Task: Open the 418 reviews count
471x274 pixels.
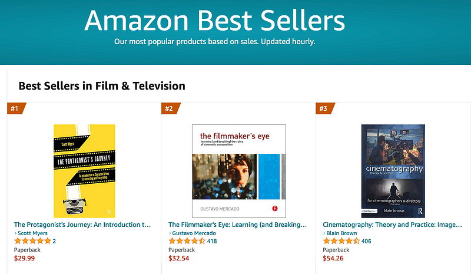Action: click(x=212, y=241)
